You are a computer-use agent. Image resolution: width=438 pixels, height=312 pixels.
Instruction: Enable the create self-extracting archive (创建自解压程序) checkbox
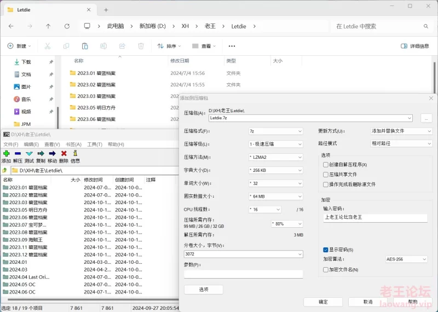326,165
